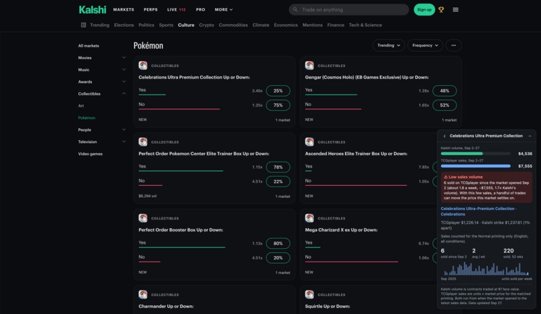Screen dimensions: 541x314
Task: Select Art under Collectibles
Action: (x=81, y=105)
